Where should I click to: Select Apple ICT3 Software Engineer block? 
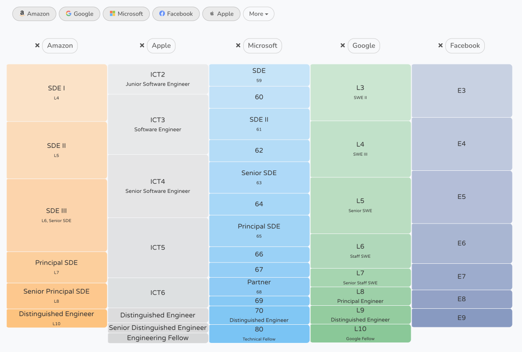pyautogui.click(x=158, y=125)
